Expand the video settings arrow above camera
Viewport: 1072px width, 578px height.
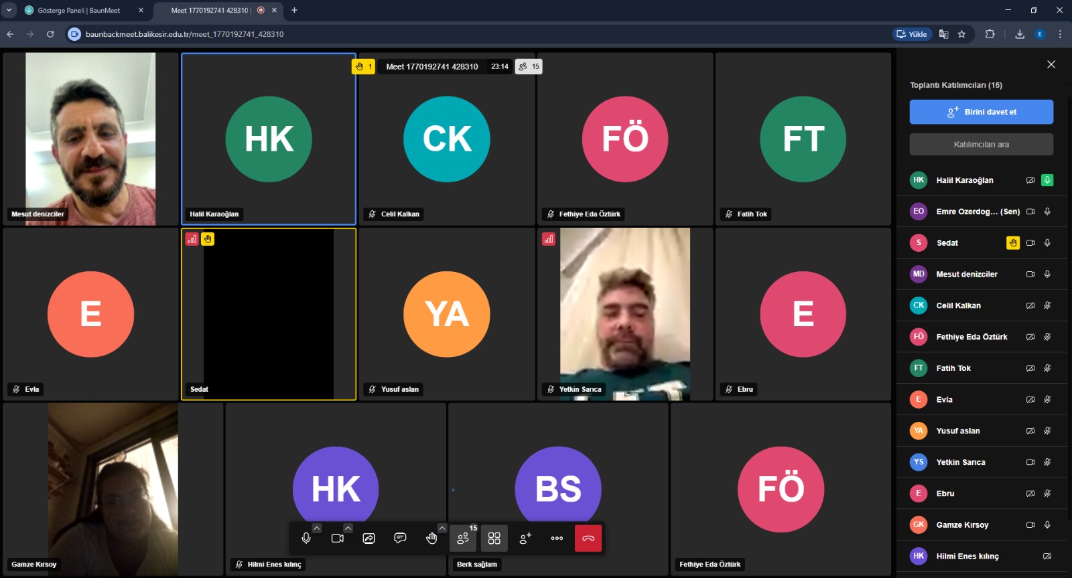tap(348, 528)
